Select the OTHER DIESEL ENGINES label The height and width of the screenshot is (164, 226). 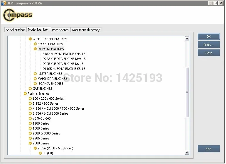50,39
